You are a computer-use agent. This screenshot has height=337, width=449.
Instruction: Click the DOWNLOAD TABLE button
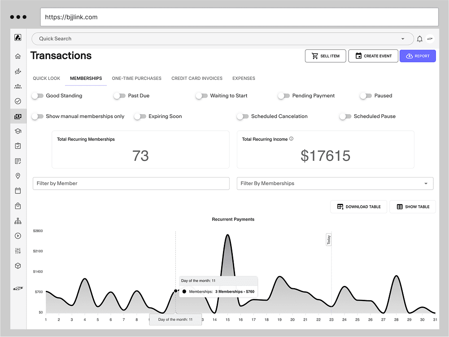coord(358,207)
